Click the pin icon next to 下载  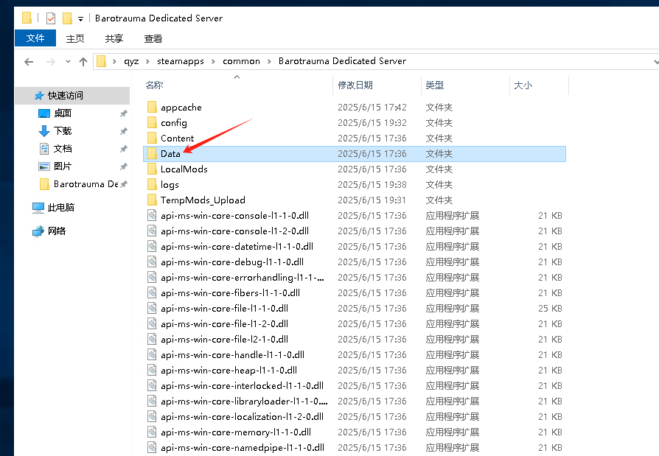(x=124, y=131)
